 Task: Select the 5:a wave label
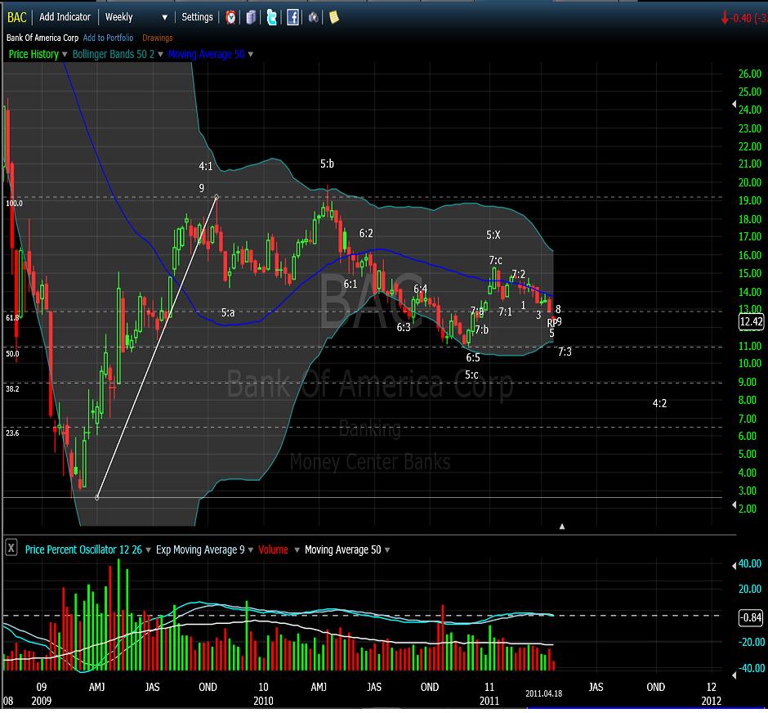[x=228, y=312]
